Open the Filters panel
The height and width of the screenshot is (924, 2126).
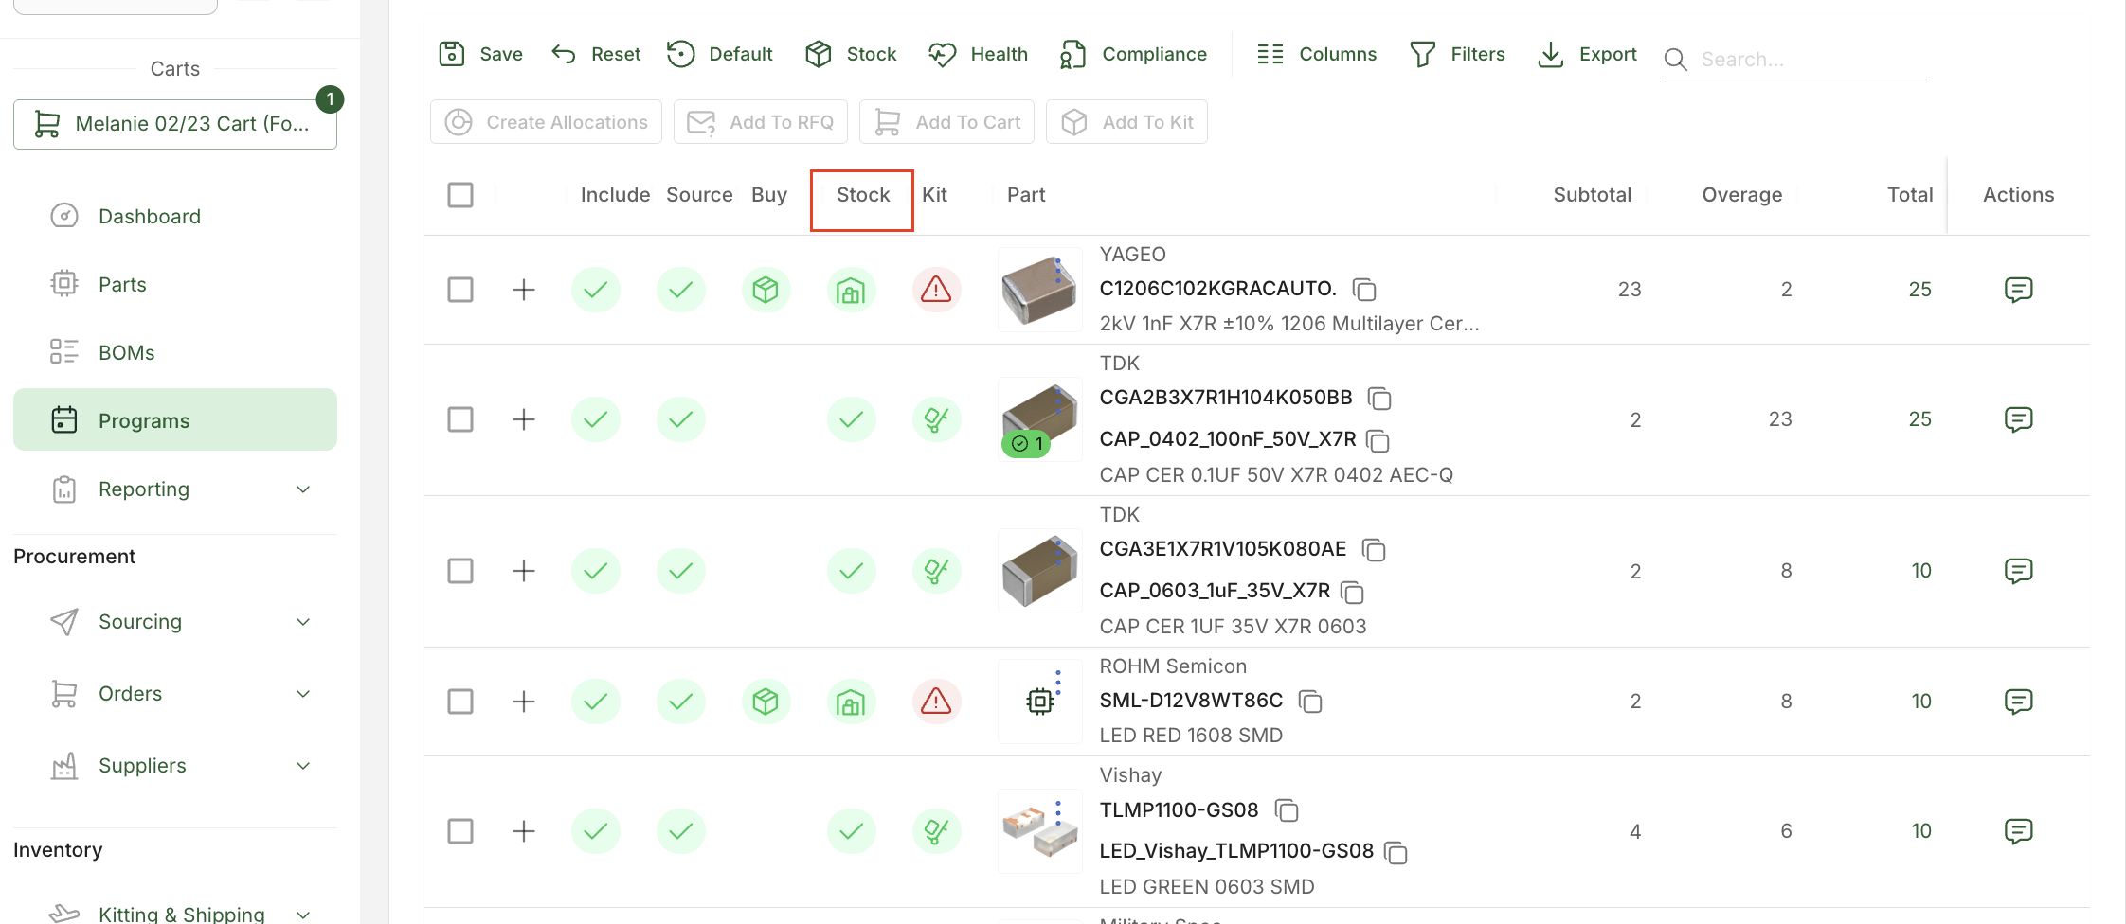click(x=1457, y=54)
